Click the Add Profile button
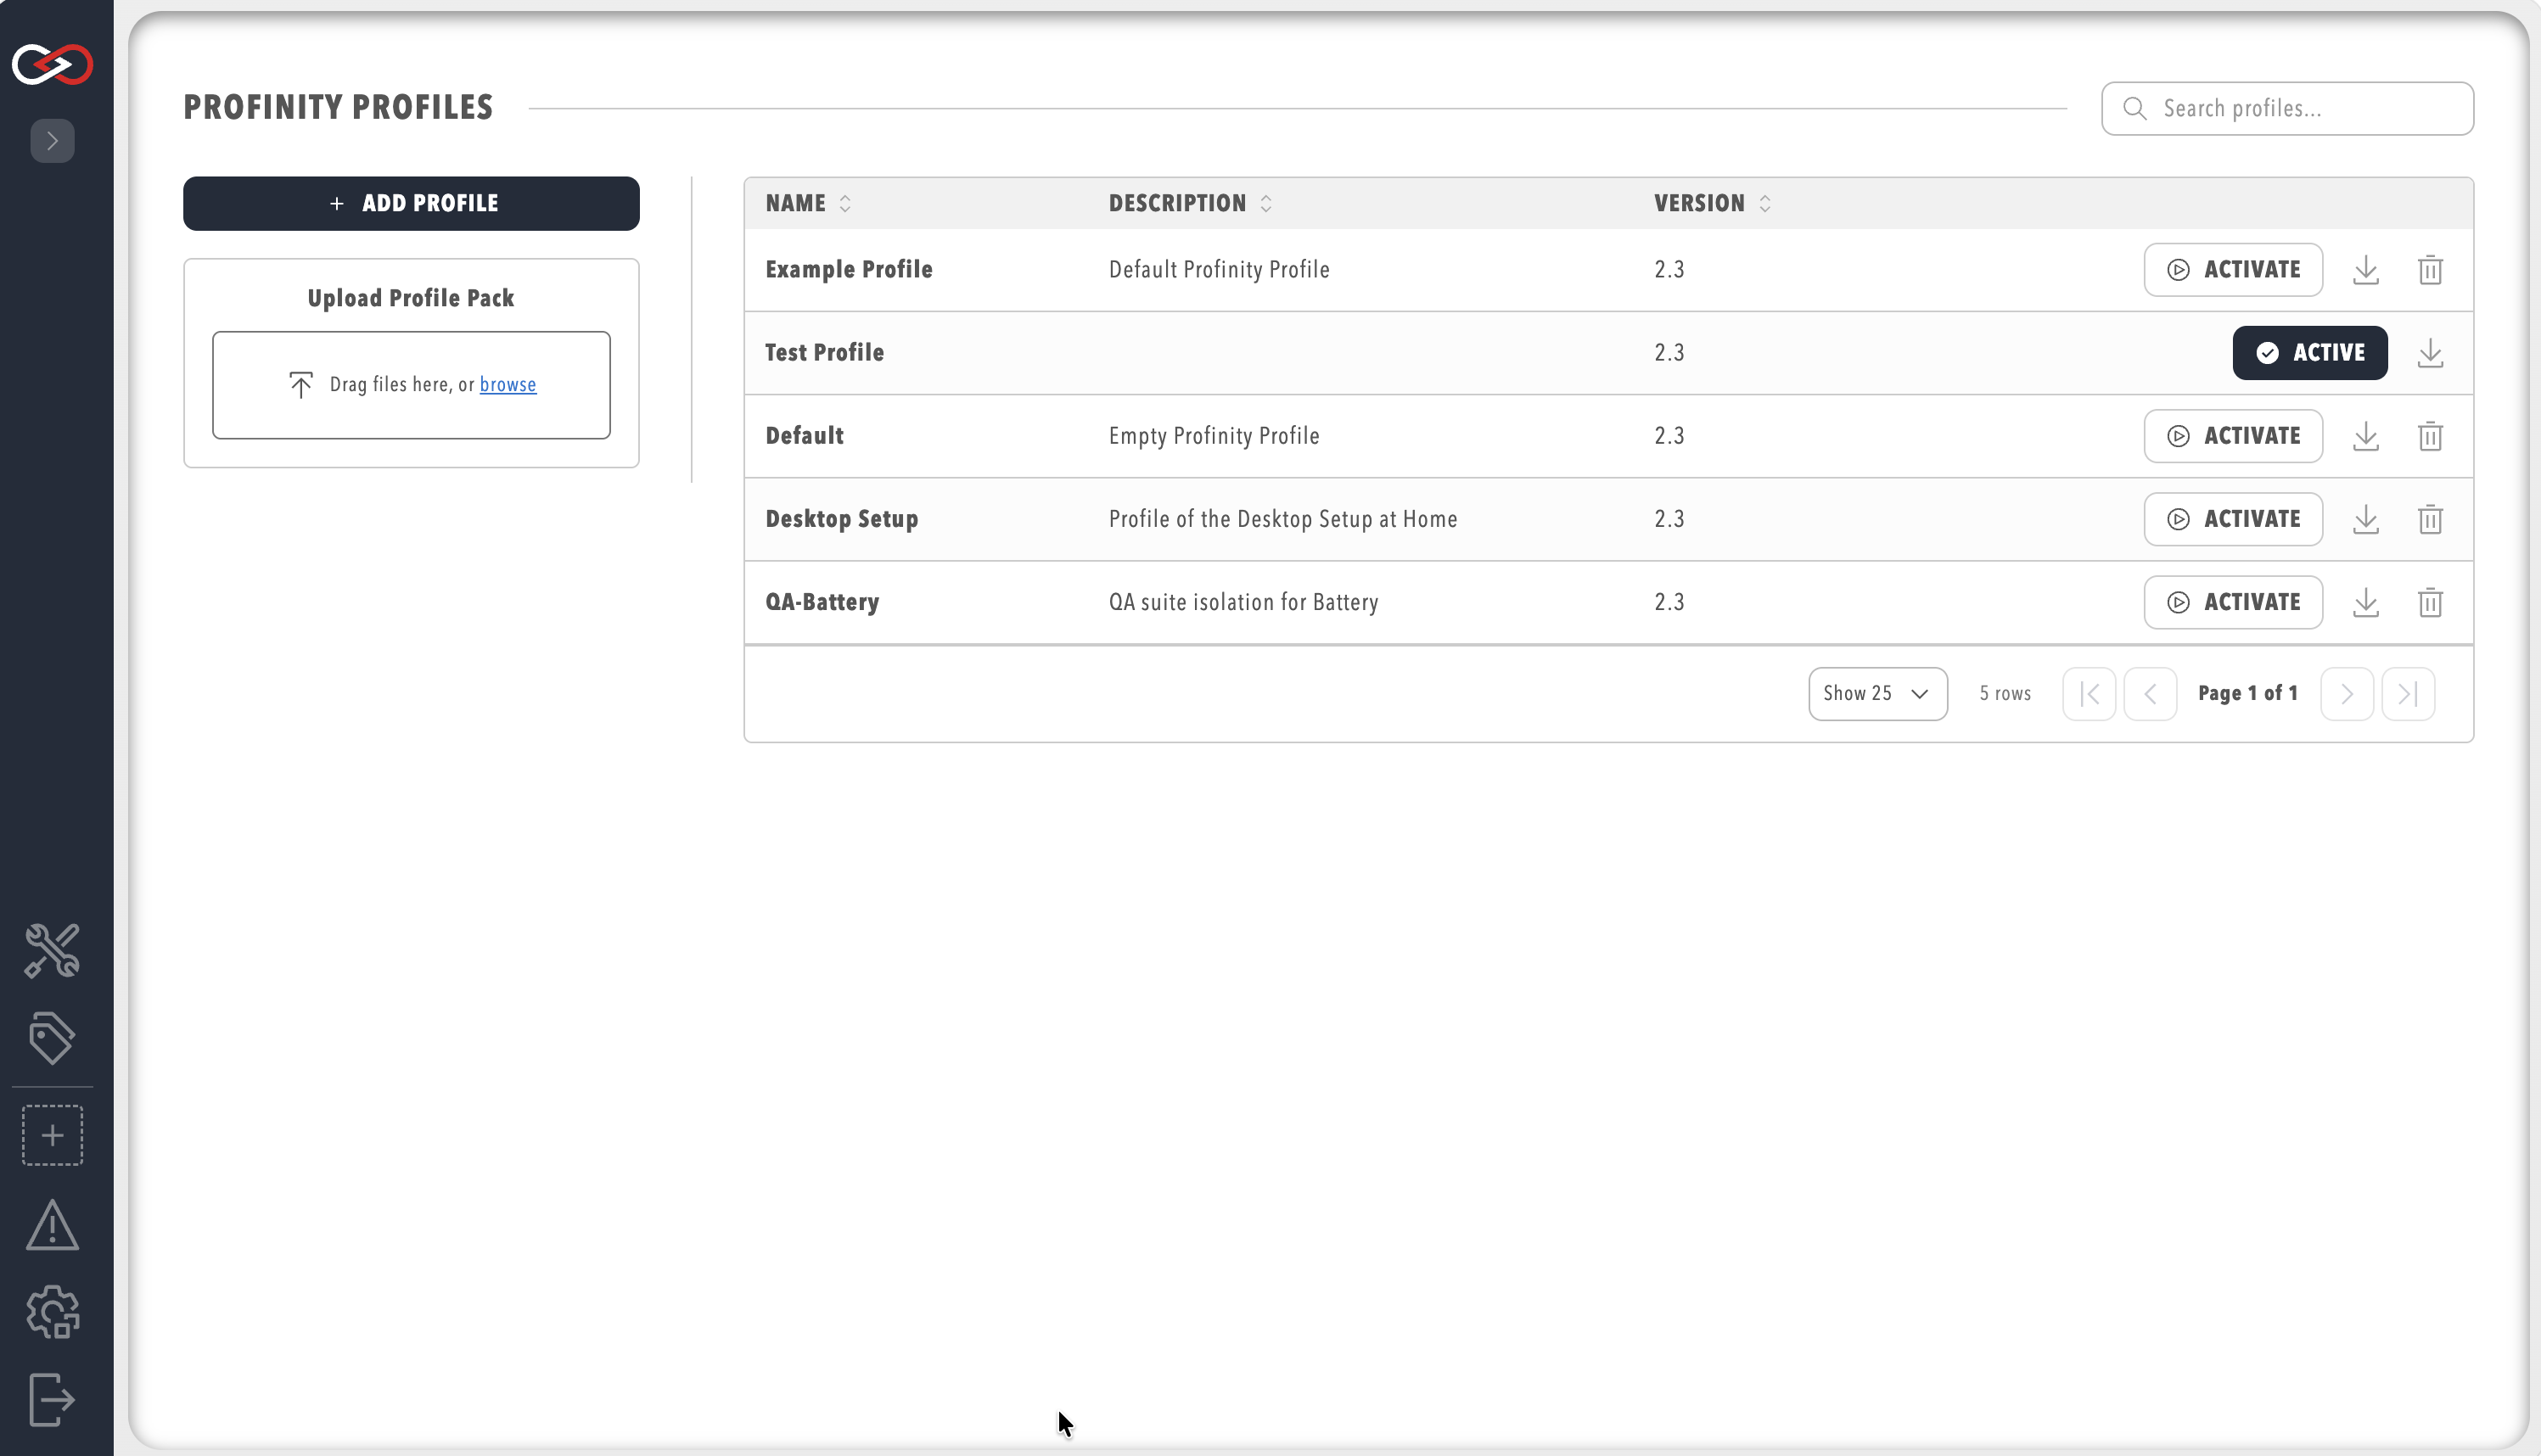Image resolution: width=2541 pixels, height=1456 pixels. (411, 204)
